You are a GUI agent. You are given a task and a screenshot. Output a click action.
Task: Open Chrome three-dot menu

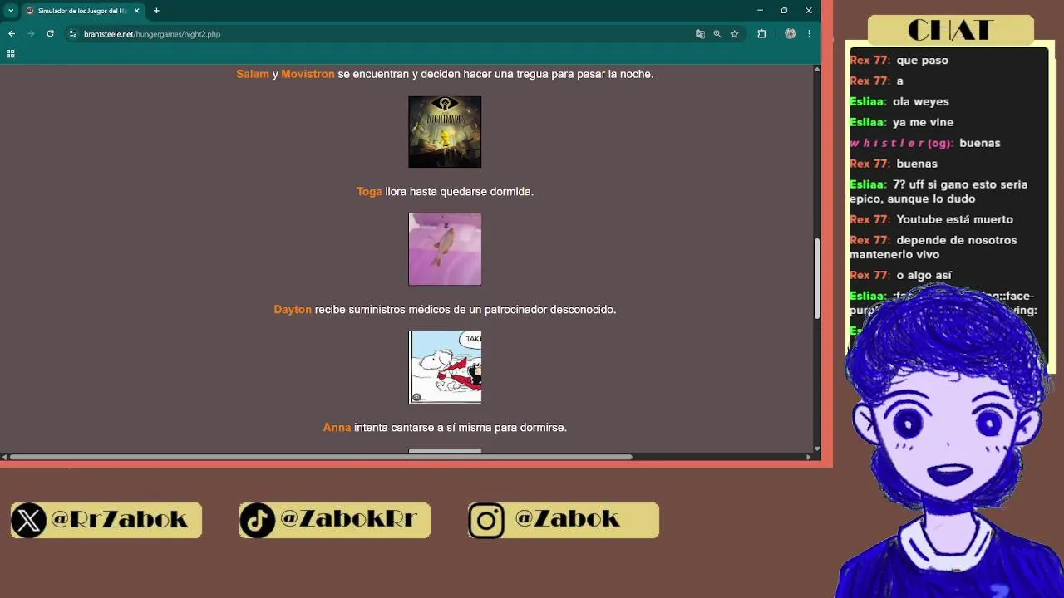[x=809, y=34]
